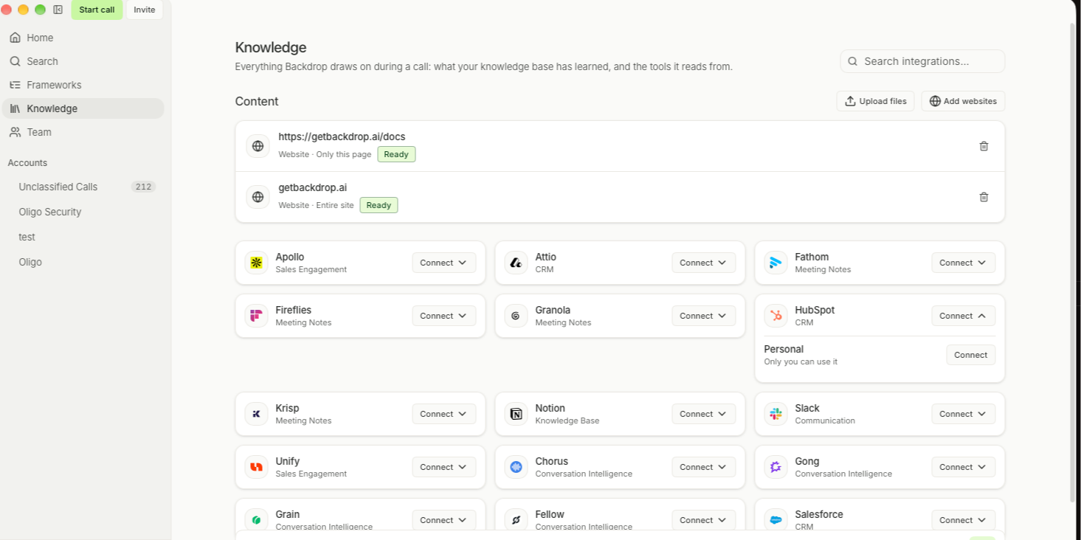Open the Unclassified Calls account

83,187
